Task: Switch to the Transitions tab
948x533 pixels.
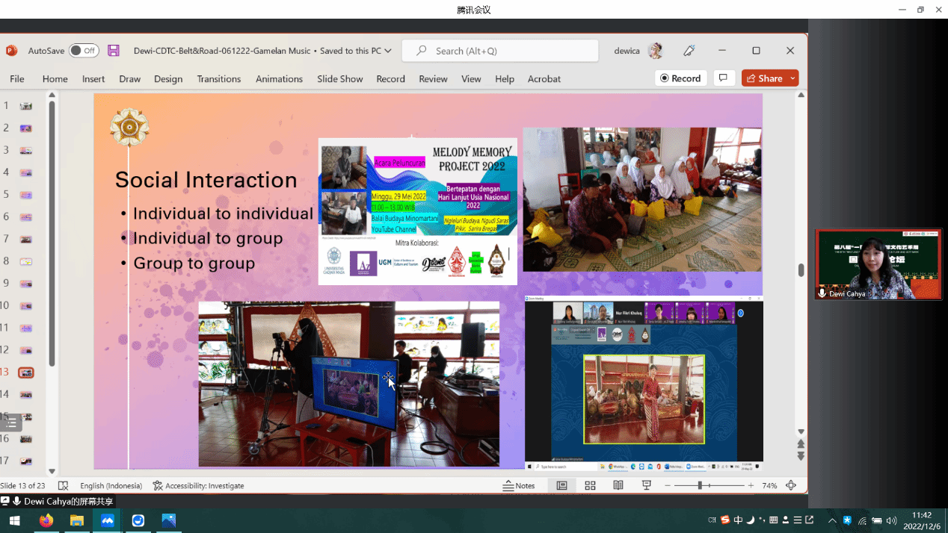Action: (218, 78)
